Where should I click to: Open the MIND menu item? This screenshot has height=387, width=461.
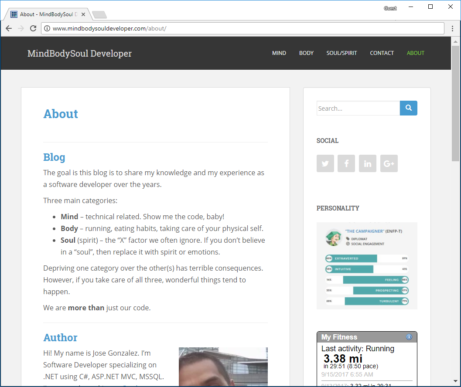(279, 53)
